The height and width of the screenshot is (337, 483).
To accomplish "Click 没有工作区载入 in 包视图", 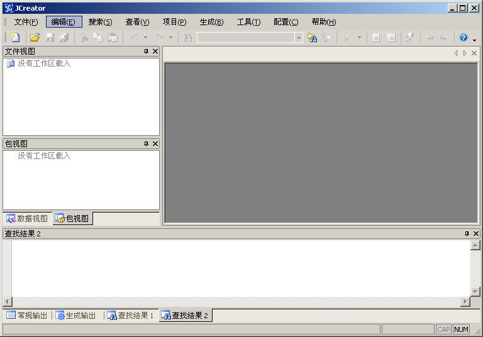I will (x=44, y=156).
